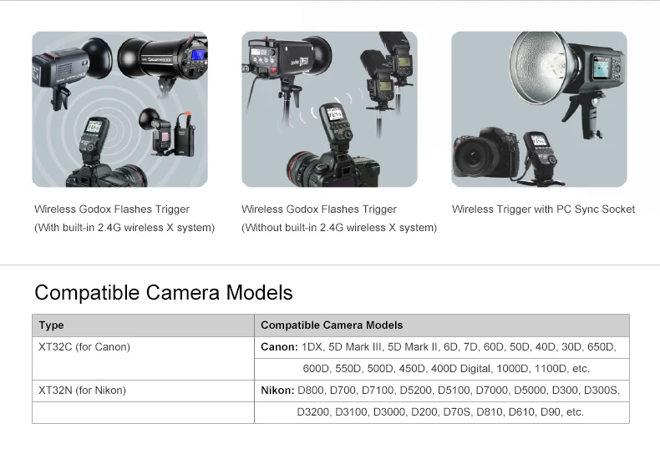Select caption "(With built-in 2.4G wireless X system)"

[x=124, y=227]
